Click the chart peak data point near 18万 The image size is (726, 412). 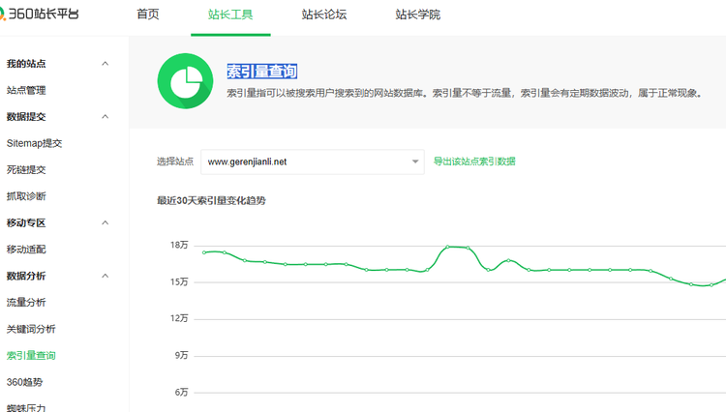click(x=448, y=248)
